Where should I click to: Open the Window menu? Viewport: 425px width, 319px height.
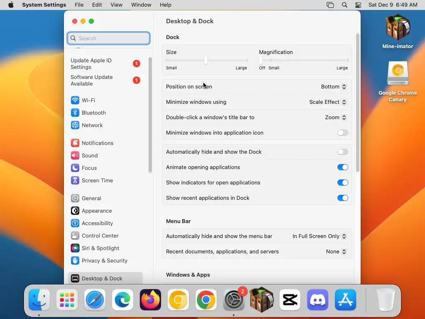141,5
